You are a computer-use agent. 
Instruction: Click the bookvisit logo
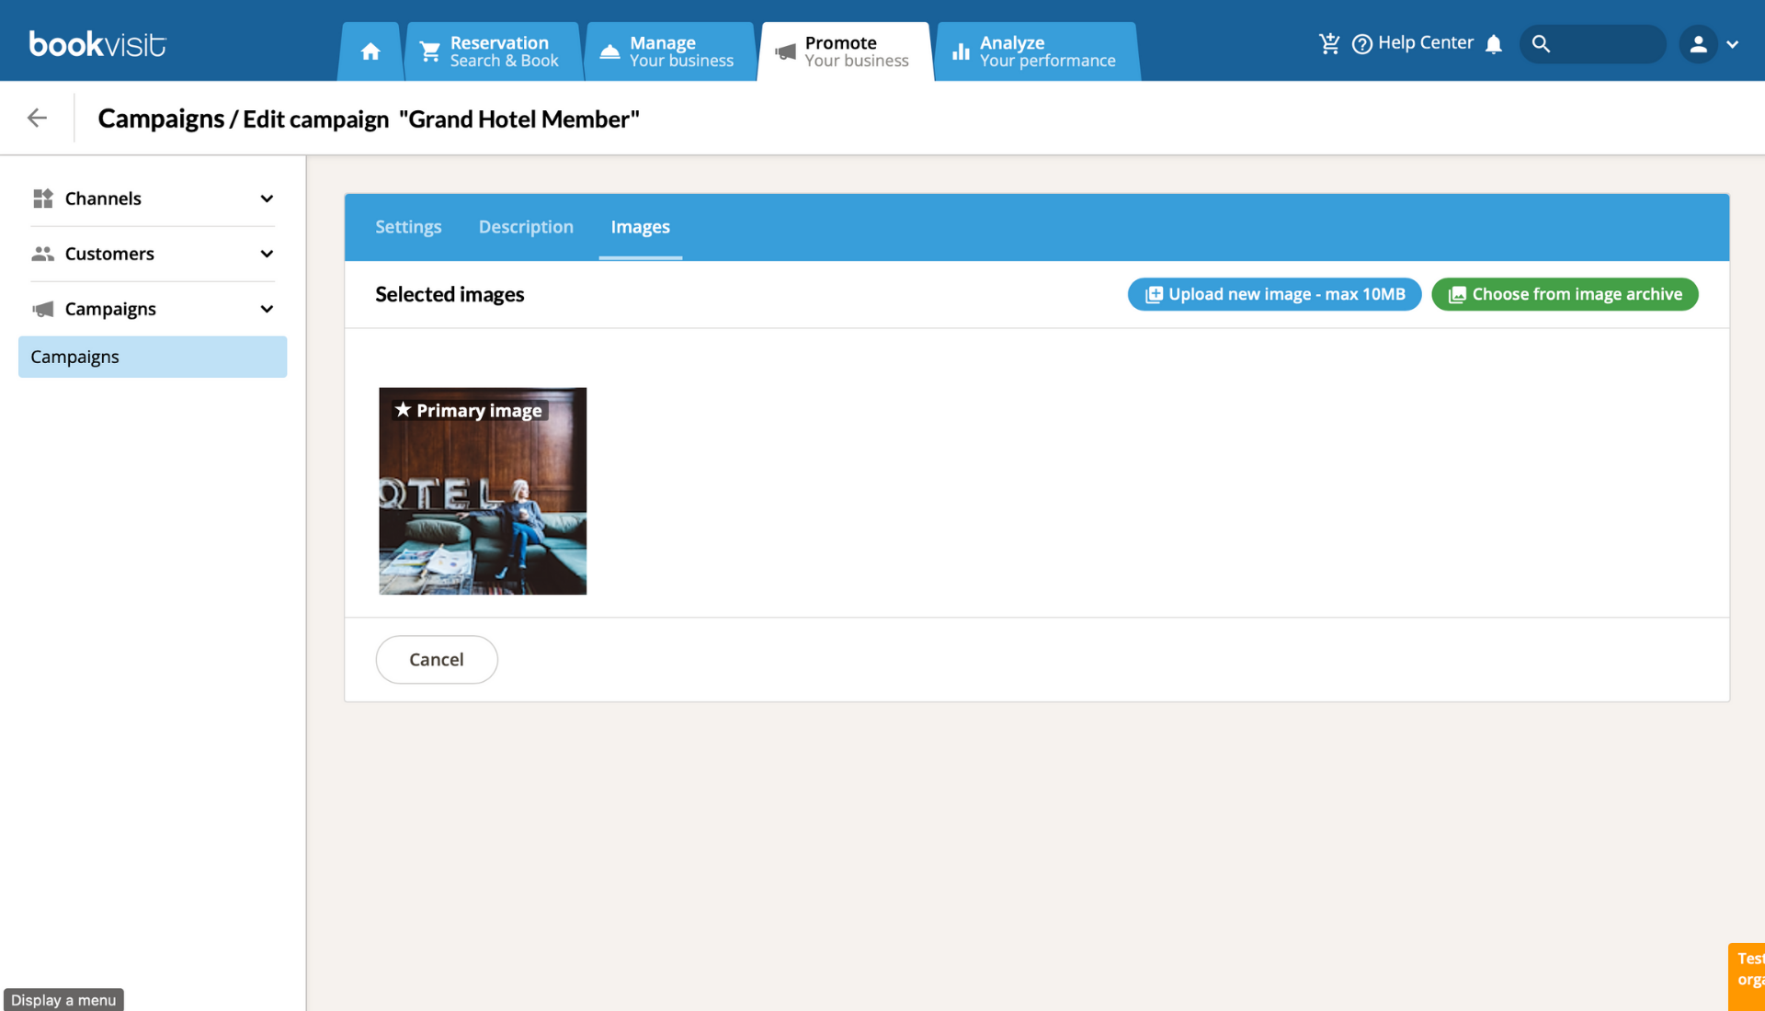tap(97, 43)
